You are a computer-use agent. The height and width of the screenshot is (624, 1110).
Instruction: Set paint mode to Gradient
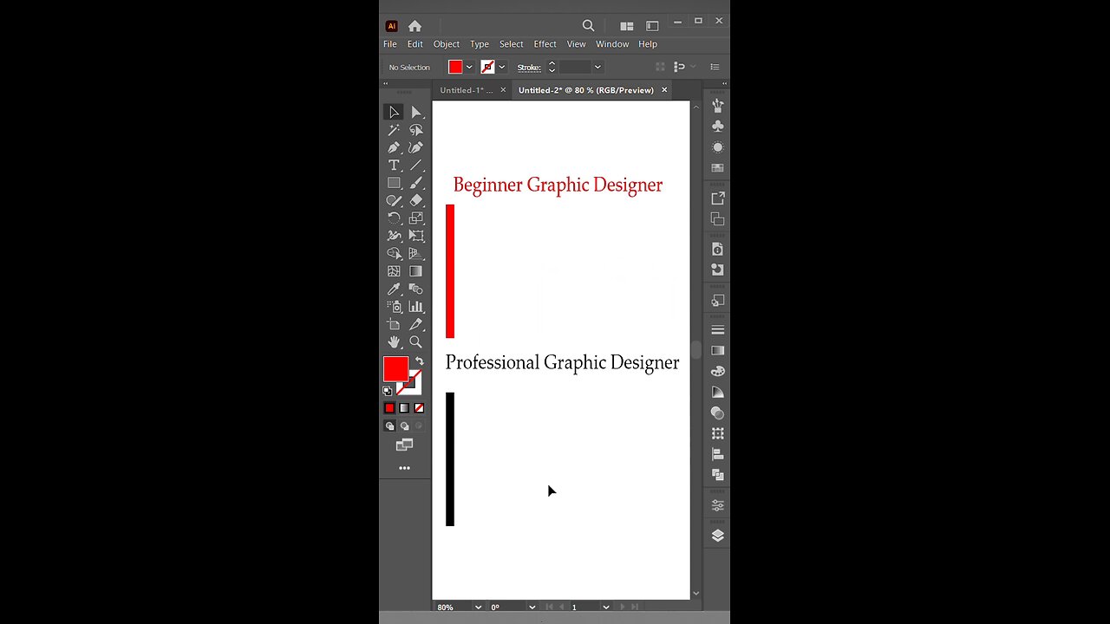point(404,408)
